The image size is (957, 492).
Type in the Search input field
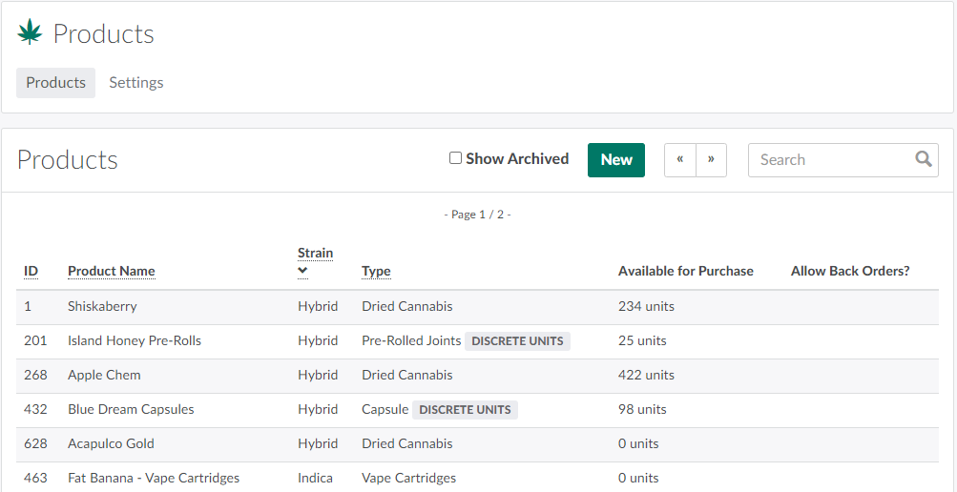click(x=830, y=160)
